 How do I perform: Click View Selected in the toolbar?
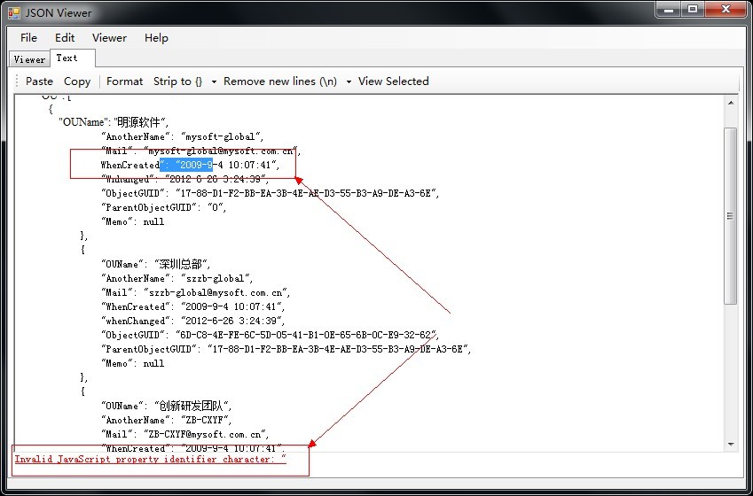[393, 81]
